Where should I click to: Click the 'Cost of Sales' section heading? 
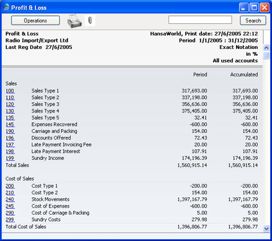click(20, 179)
